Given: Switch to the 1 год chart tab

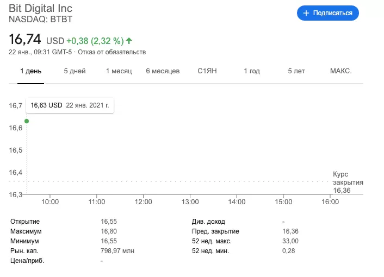Looking at the screenshot, I should (252, 71).
